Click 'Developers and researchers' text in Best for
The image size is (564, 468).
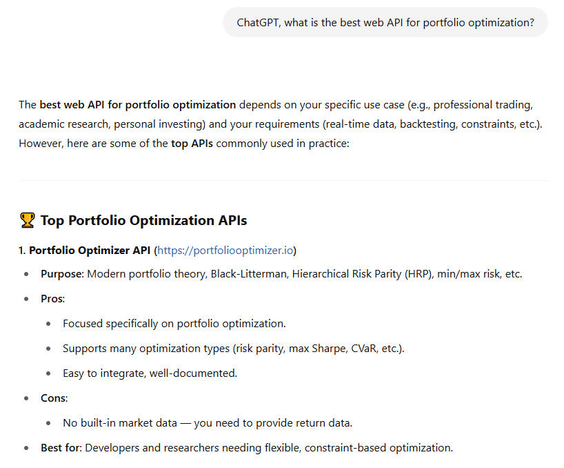coord(152,448)
